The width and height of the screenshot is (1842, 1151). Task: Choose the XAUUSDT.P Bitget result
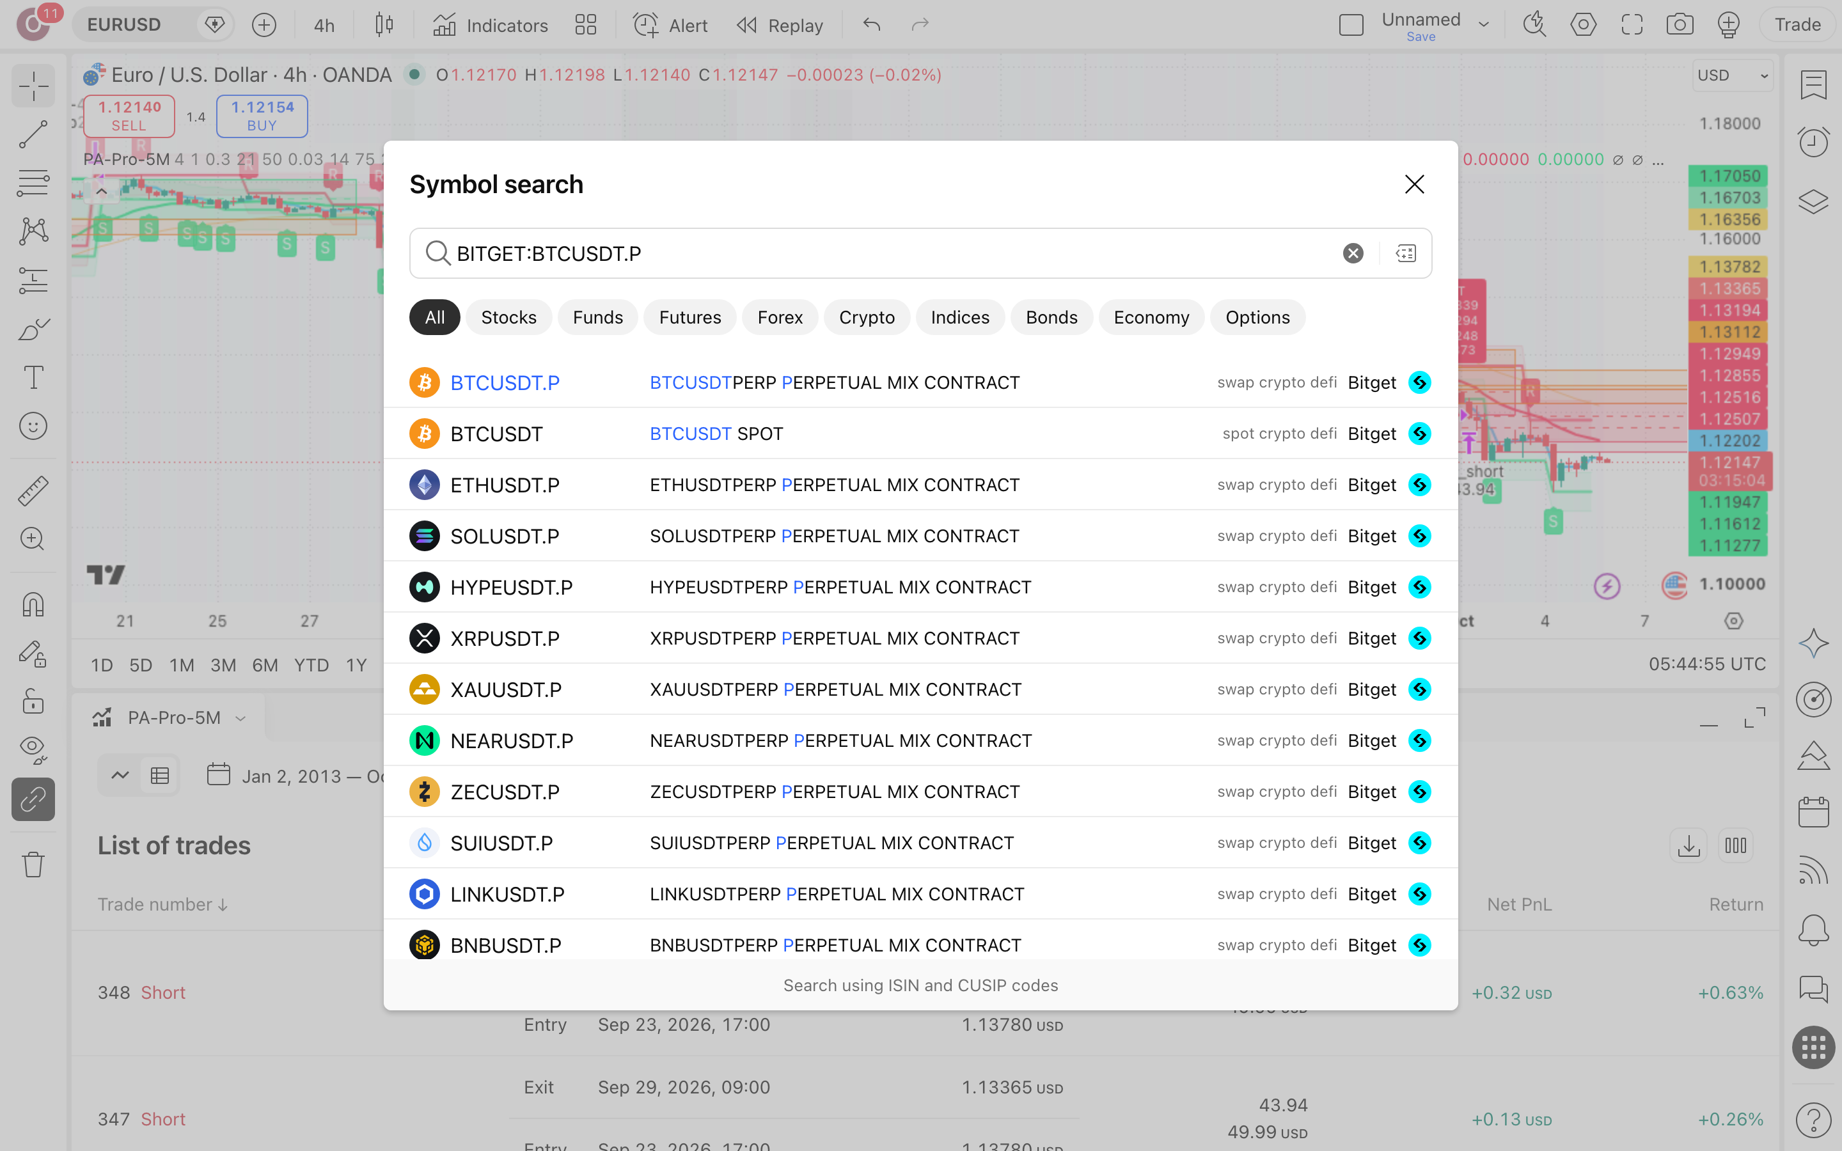(x=920, y=690)
